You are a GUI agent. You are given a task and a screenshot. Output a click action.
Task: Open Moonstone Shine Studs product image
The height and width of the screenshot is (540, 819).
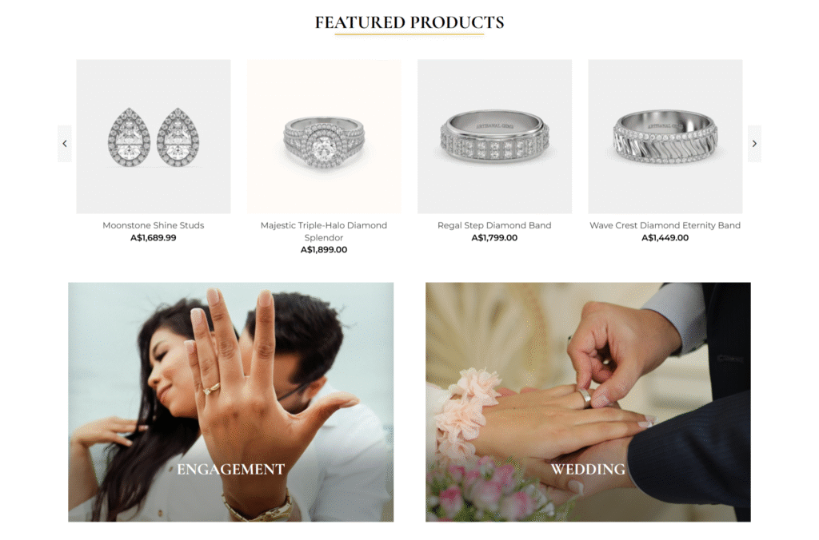pyautogui.click(x=154, y=136)
